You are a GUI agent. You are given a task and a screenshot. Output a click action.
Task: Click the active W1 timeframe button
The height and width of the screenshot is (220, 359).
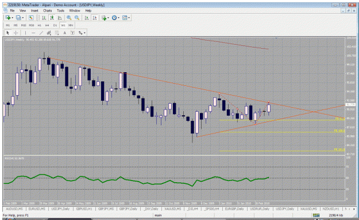pyautogui.click(x=63, y=25)
